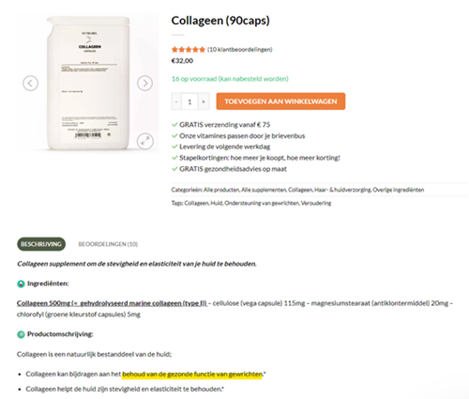Click the five-star rating
Viewport: 469px width, 399px height.
click(189, 50)
